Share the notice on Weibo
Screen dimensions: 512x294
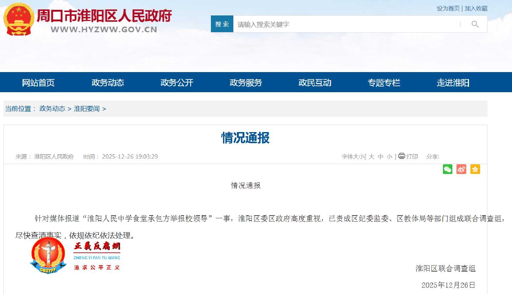point(461,169)
